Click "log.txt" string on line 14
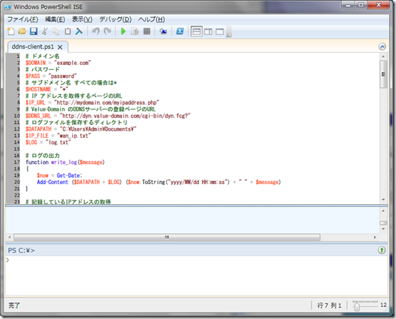The width and height of the screenshot is (396, 319). (59, 142)
